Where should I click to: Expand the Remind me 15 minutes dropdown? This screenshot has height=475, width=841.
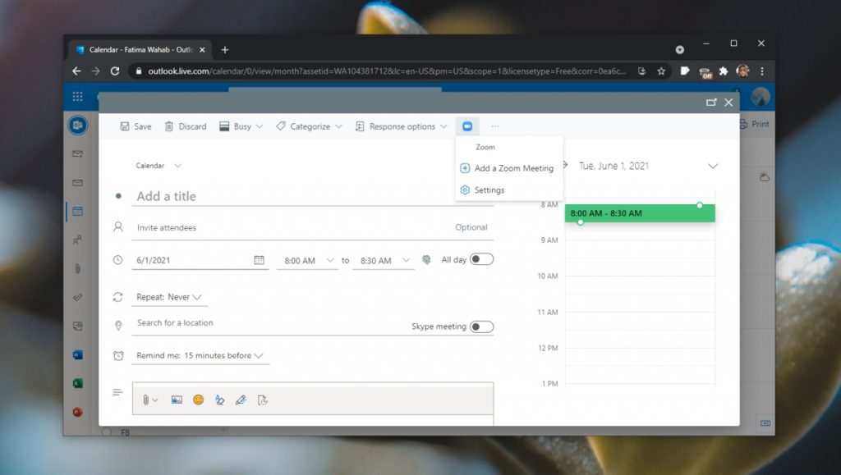tap(200, 356)
